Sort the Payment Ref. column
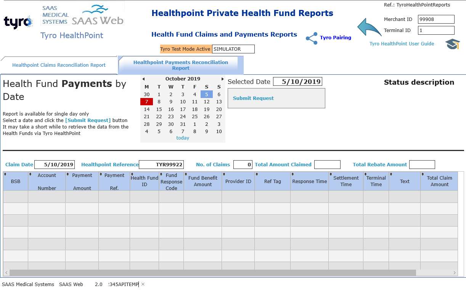Viewport: 466px width, 291px height. [100, 174]
